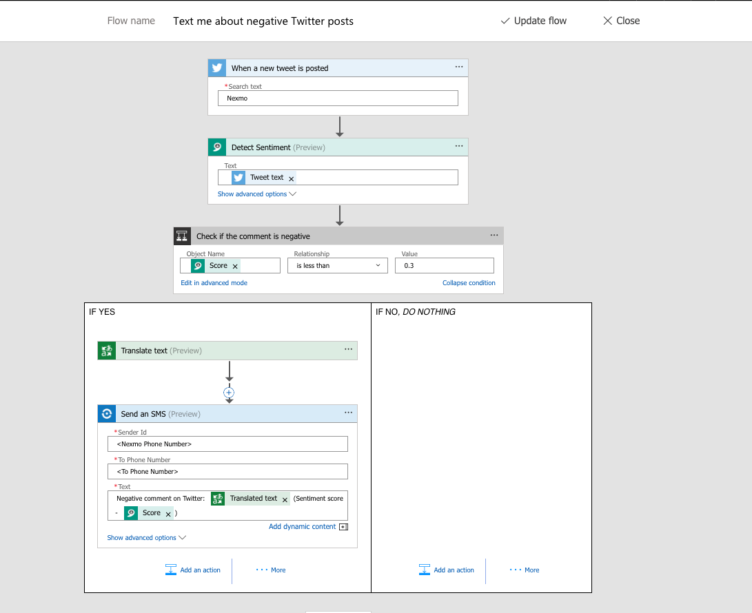Screen dimensions: 752x613
Task: Remove the Tweet text token
Action: pyautogui.click(x=291, y=178)
